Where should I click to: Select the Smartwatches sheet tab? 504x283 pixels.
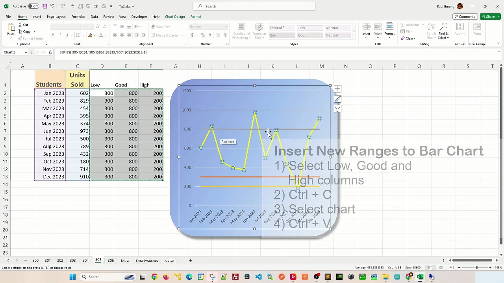(147, 260)
